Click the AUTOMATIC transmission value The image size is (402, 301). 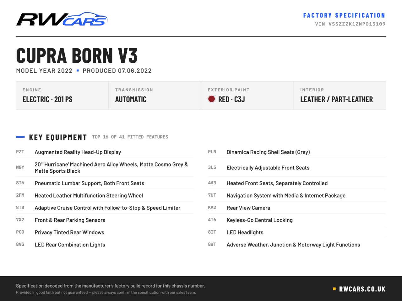(131, 99)
